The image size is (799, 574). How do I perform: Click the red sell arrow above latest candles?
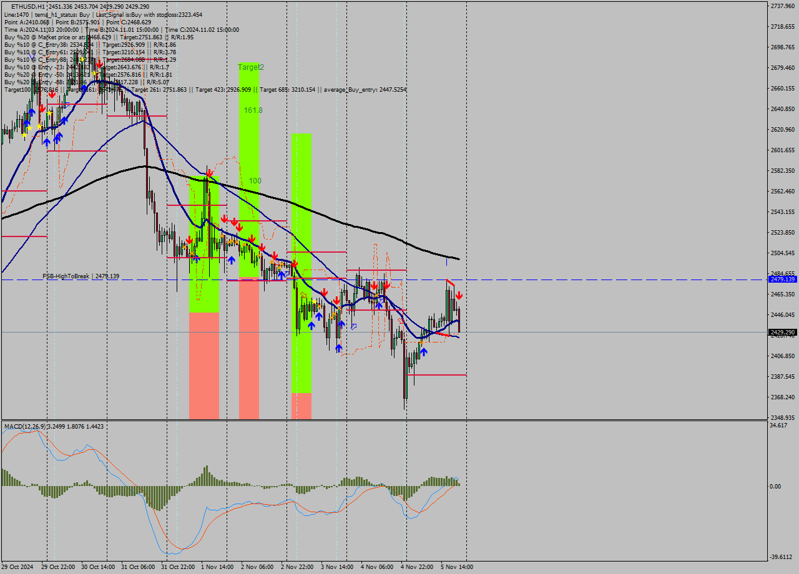459,295
